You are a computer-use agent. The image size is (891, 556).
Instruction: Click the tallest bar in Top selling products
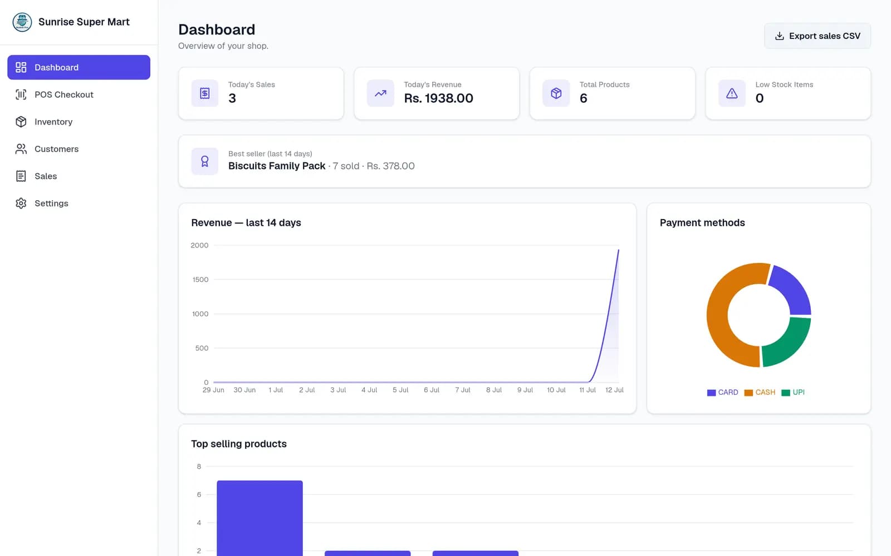pyautogui.click(x=260, y=518)
